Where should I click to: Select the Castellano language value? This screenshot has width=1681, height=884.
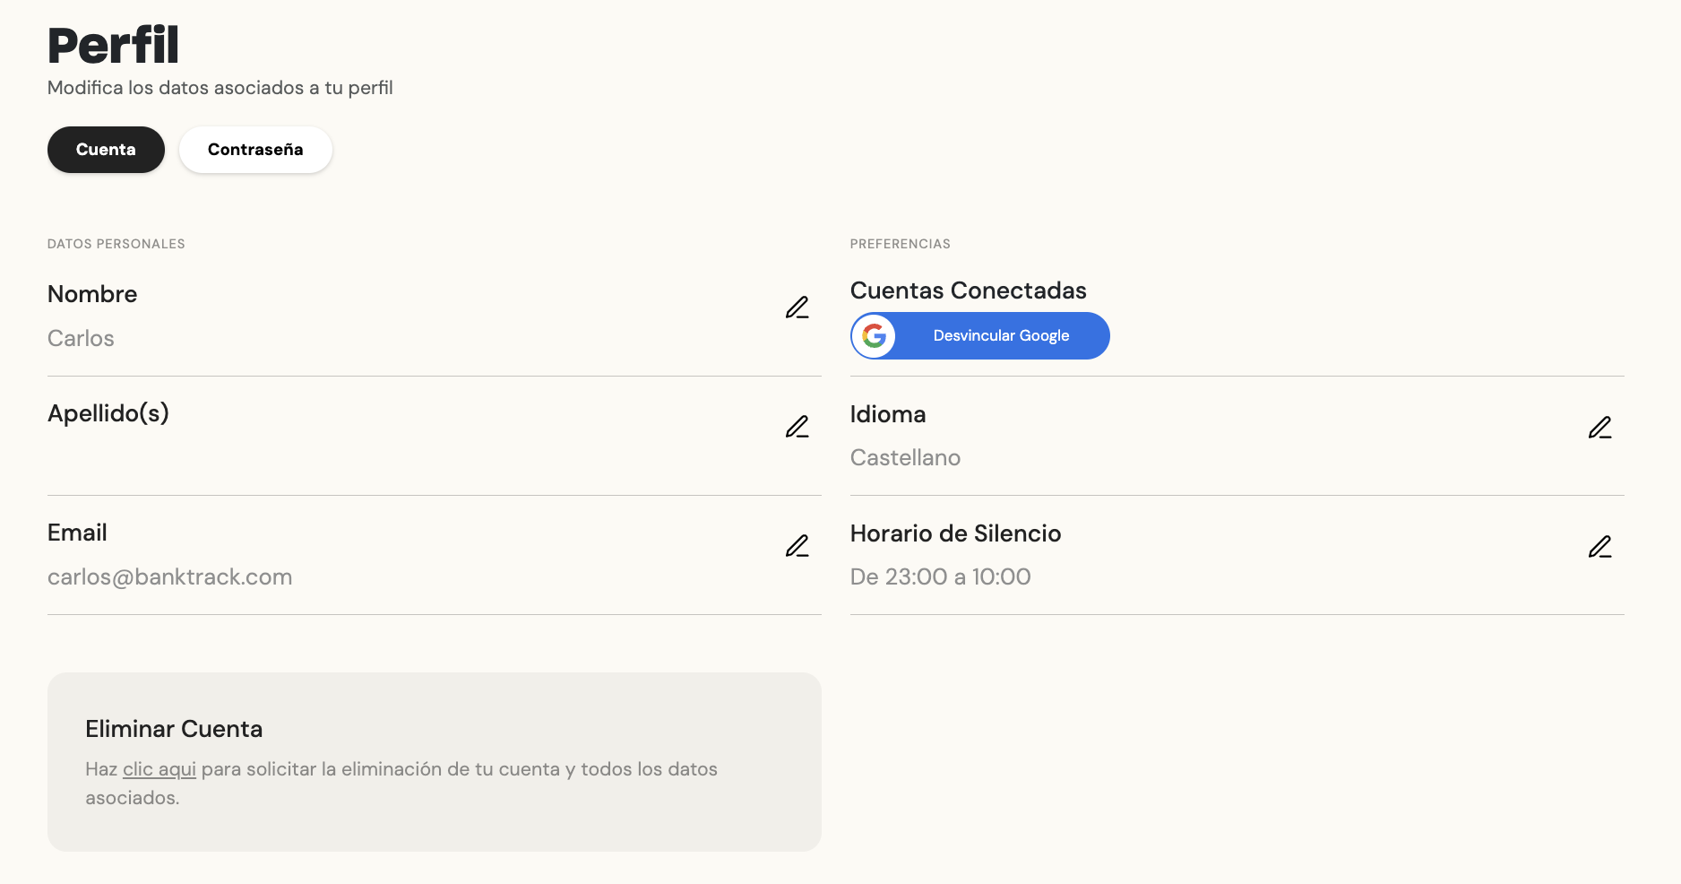[x=905, y=458]
